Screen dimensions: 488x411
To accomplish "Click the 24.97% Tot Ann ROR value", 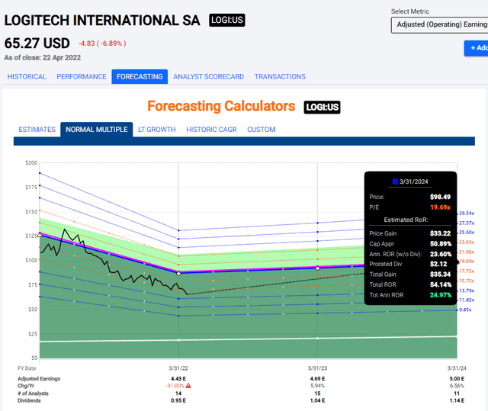I will click(x=441, y=295).
